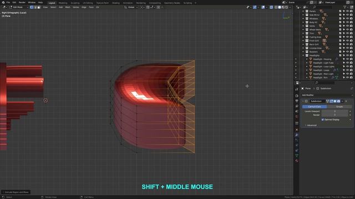
Task: Open Subdivision modifier extras dropdown arrow
Action: [343, 101]
